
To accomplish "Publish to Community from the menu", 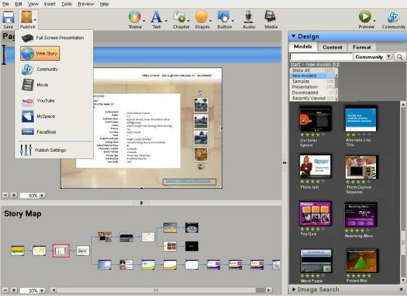I will tap(40, 69).
